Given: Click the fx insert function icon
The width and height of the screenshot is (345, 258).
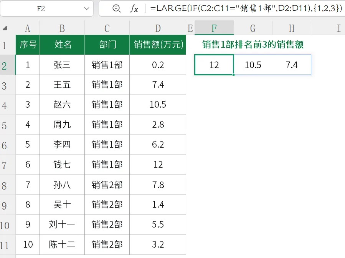Looking at the screenshot, I should (x=134, y=8).
